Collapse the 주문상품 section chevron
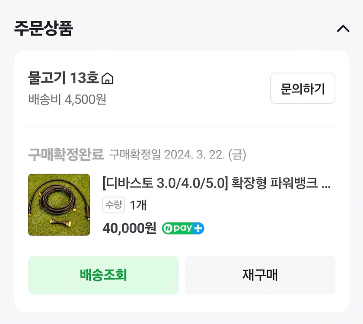 343,29
